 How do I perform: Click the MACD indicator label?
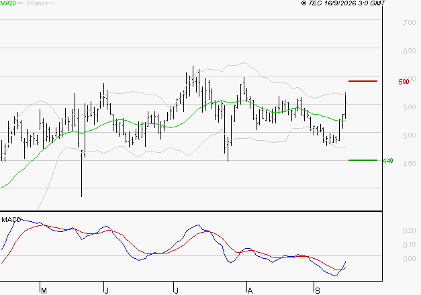tap(11, 220)
